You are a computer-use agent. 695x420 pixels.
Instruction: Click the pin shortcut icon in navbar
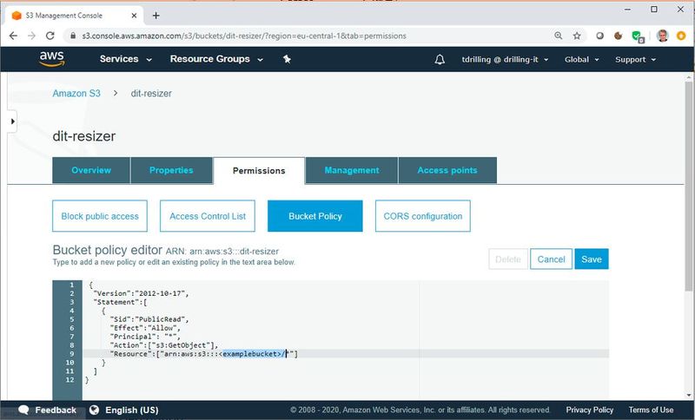pyautogui.click(x=287, y=59)
